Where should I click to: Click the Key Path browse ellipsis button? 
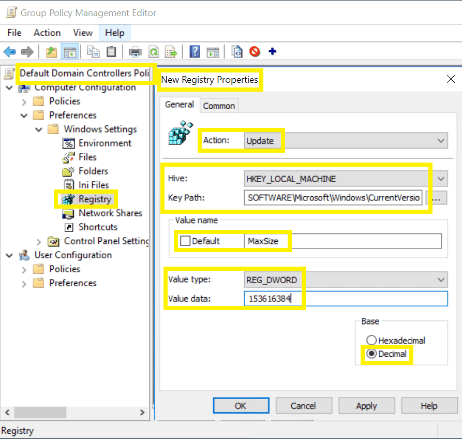click(x=436, y=198)
